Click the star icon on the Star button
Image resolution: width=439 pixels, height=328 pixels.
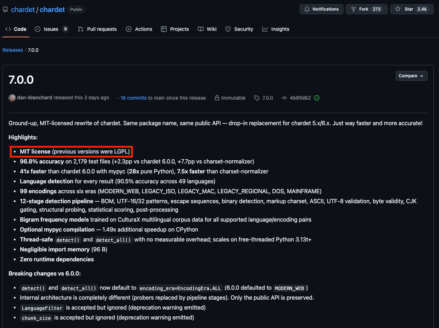pos(397,9)
